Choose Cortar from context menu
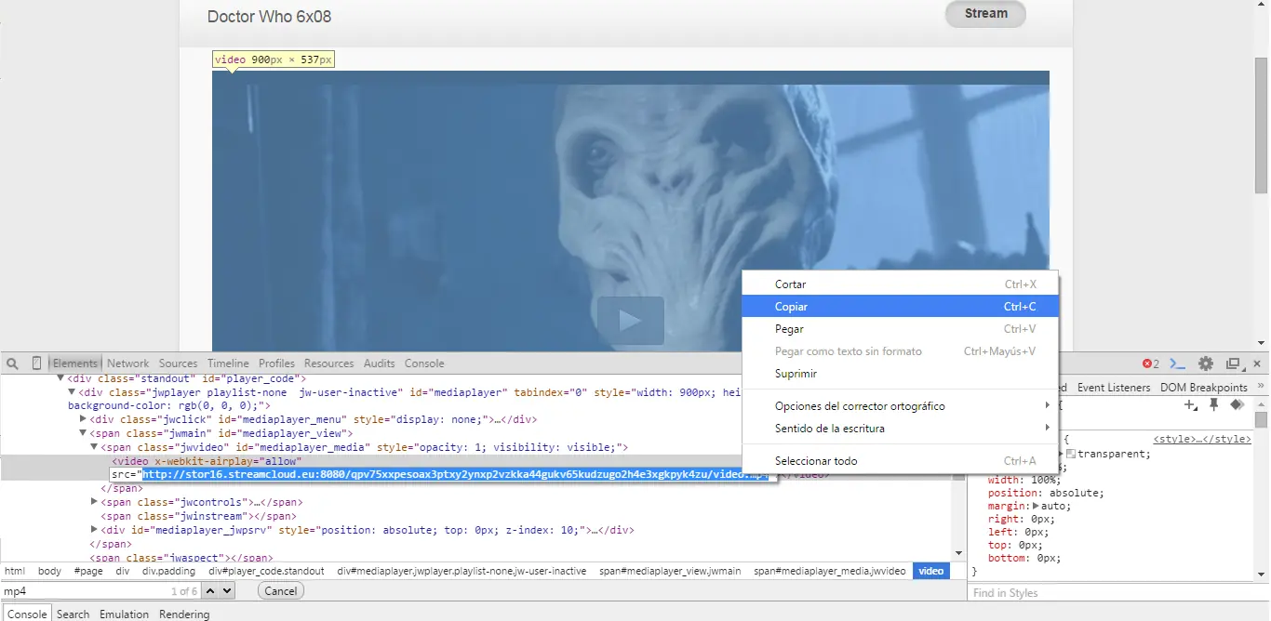Image resolution: width=1271 pixels, height=621 pixels. 900,284
